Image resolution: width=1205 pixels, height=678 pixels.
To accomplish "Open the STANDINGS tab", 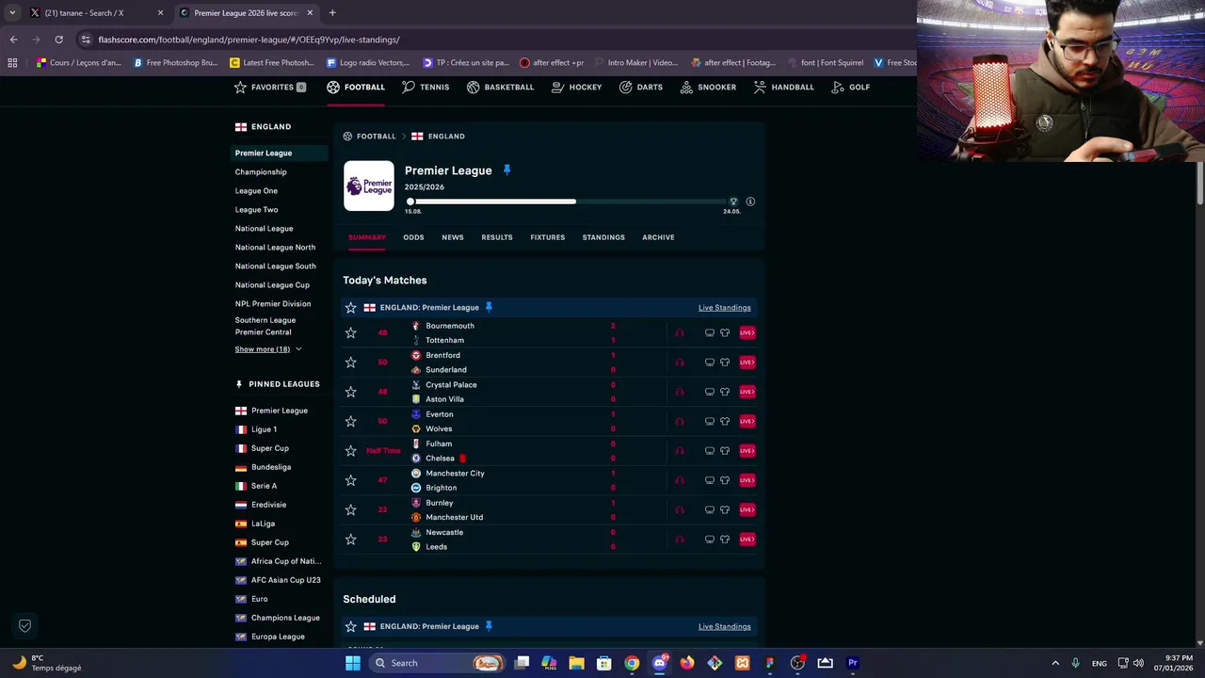I will coord(603,237).
